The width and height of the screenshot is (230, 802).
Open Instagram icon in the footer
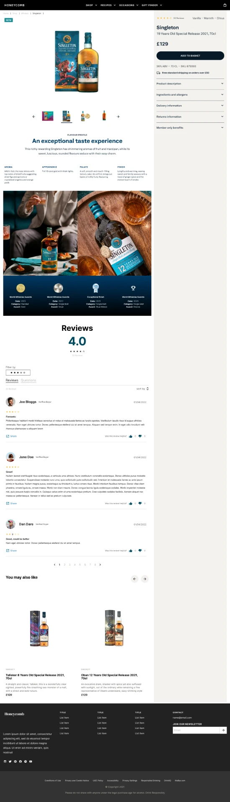[5, 761]
